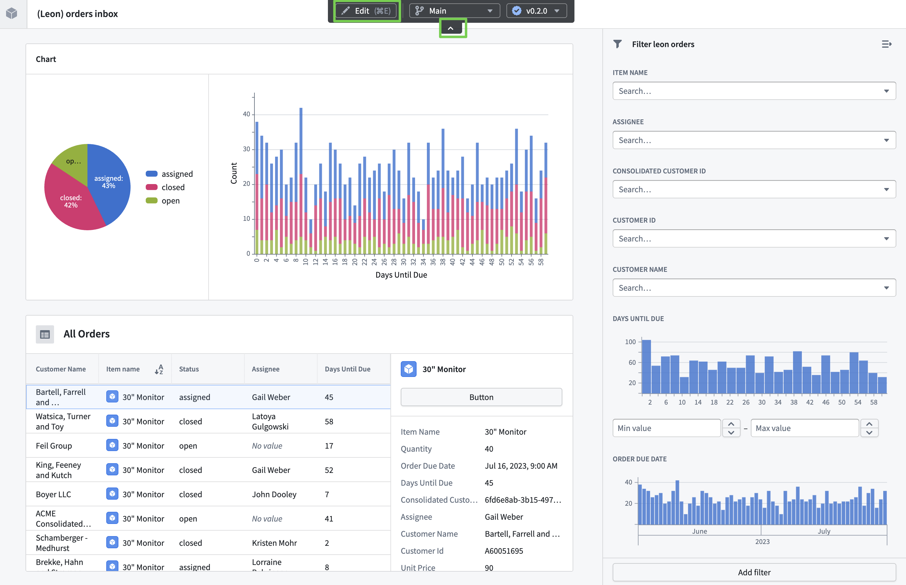Click the 30" Monitor object icon in detail panel
Screen dimensions: 906x585
(409, 369)
